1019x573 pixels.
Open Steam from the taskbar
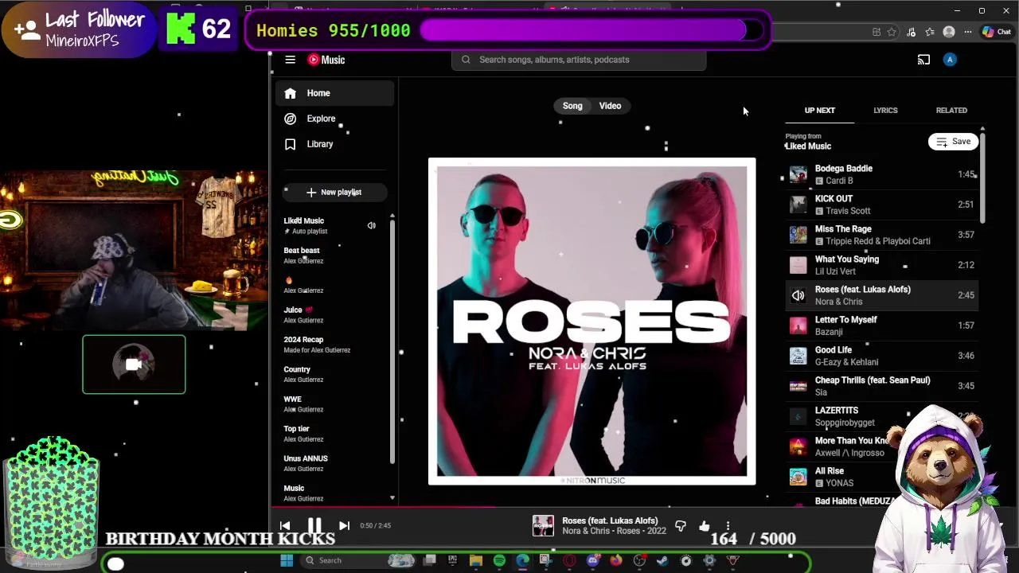pyautogui.click(x=662, y=560)
